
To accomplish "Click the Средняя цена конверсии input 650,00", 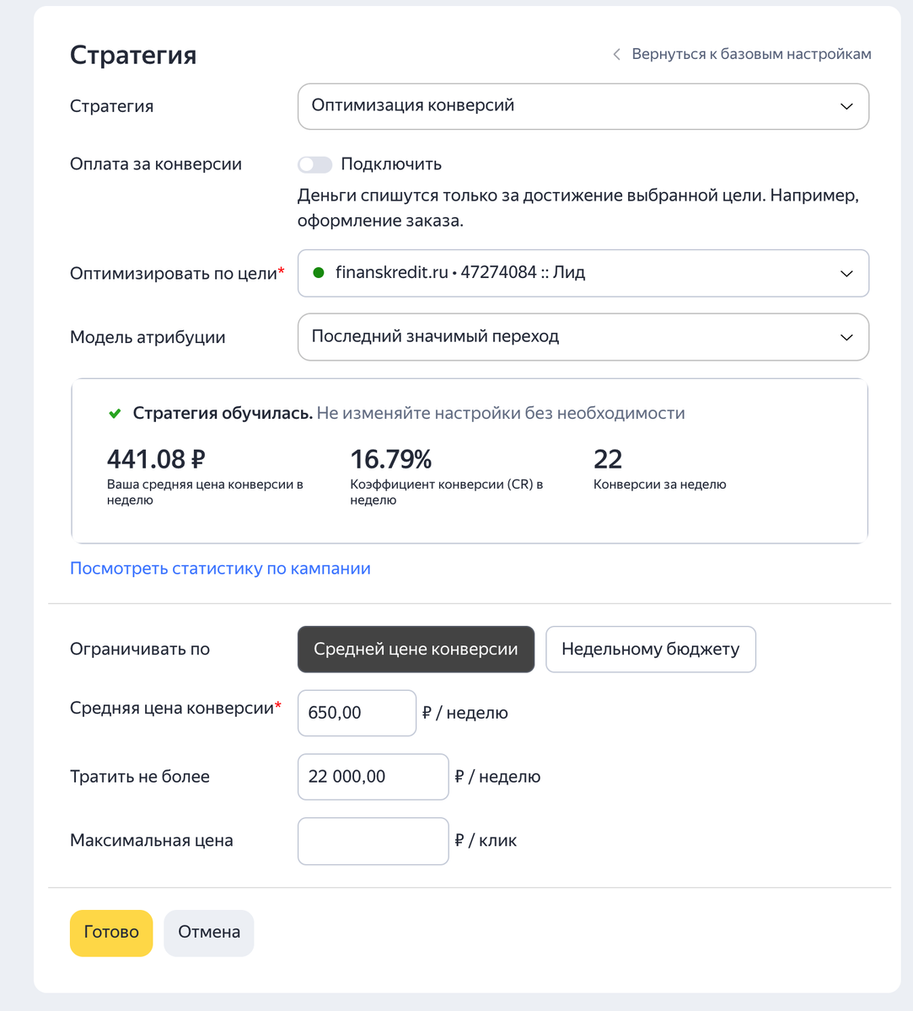I will click(x=357, y=713).
